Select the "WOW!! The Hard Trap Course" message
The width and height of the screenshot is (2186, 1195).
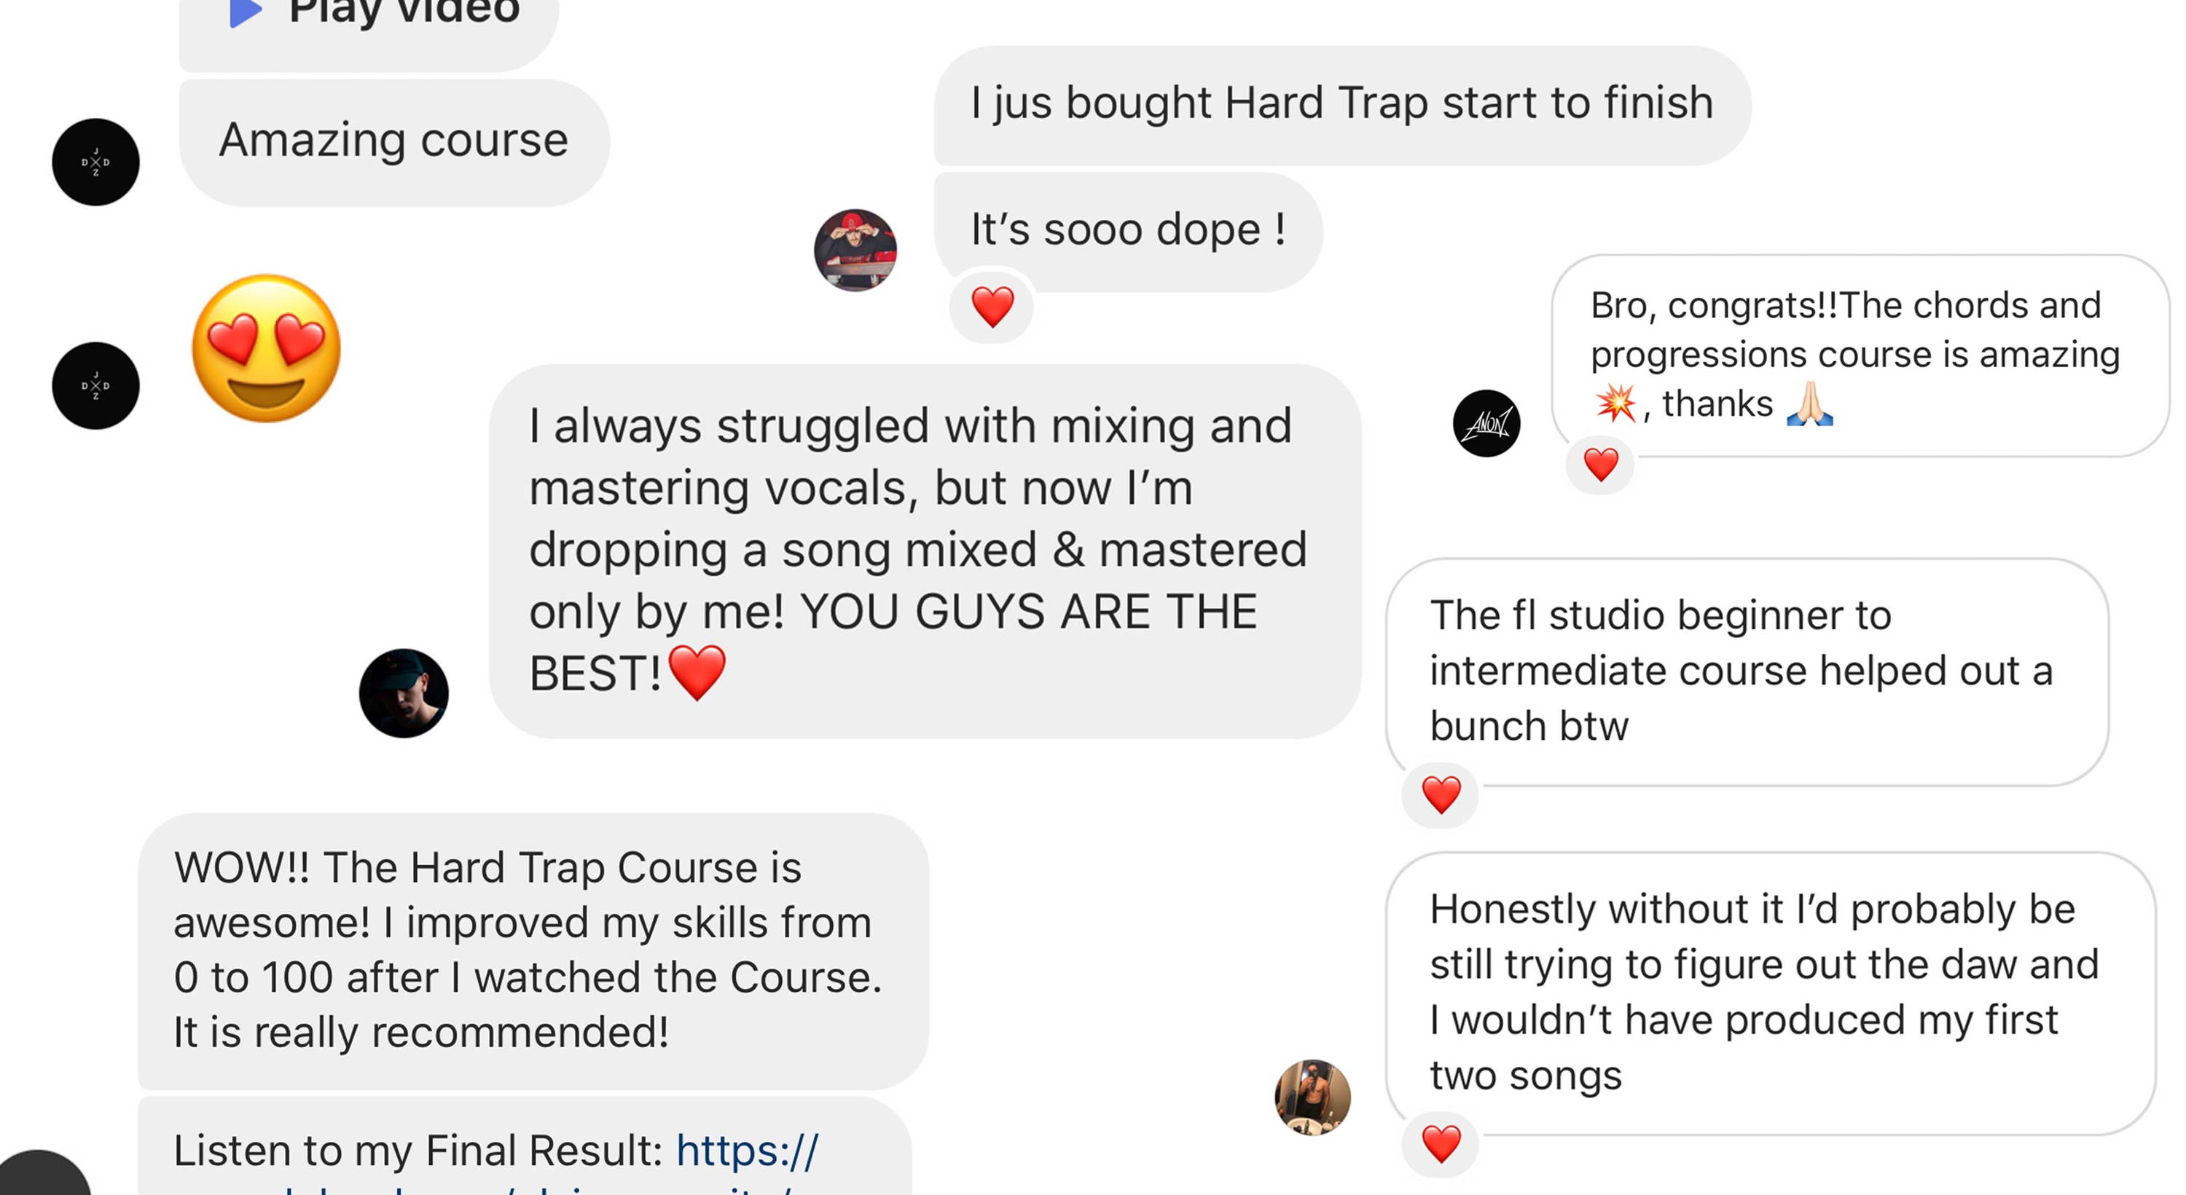534,951
